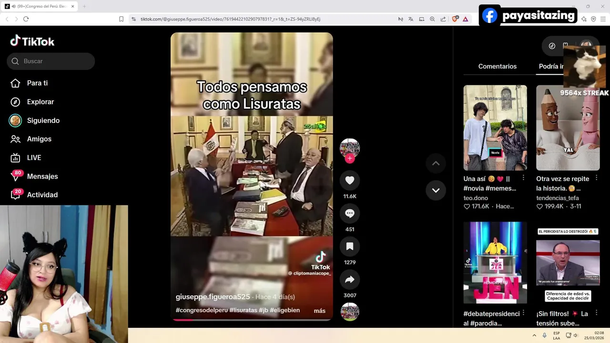Open the Siguiendo feed
This screenshot has height=343, width=610.
[43, 121]
